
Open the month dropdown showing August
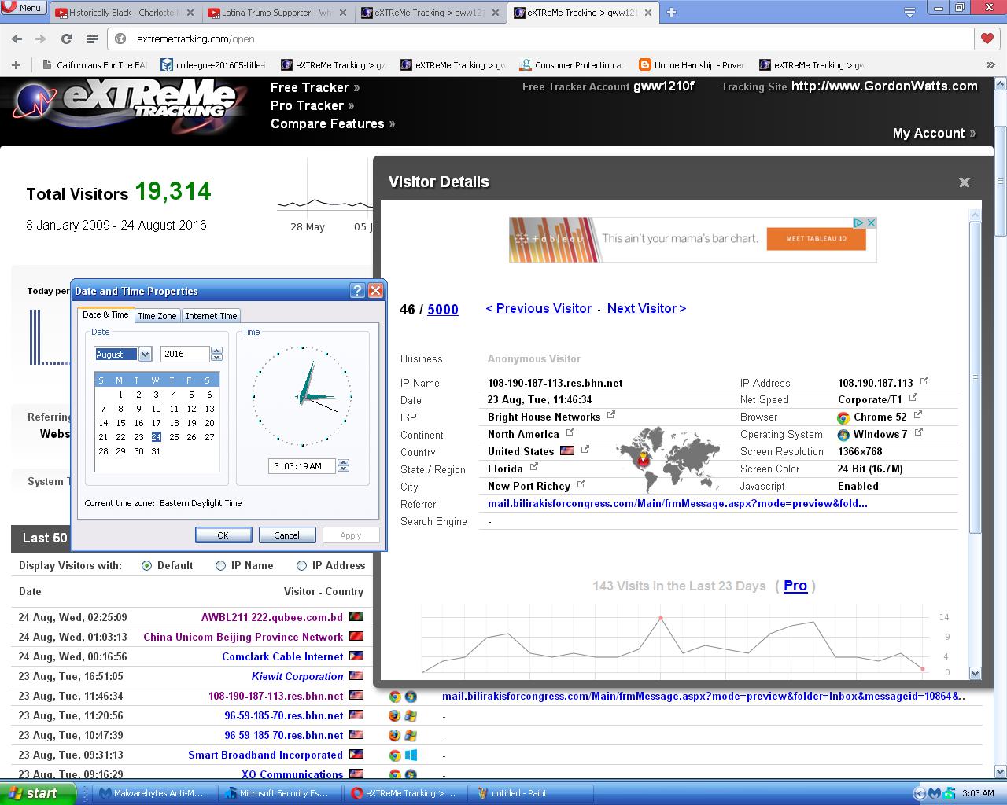pos(145,355)
